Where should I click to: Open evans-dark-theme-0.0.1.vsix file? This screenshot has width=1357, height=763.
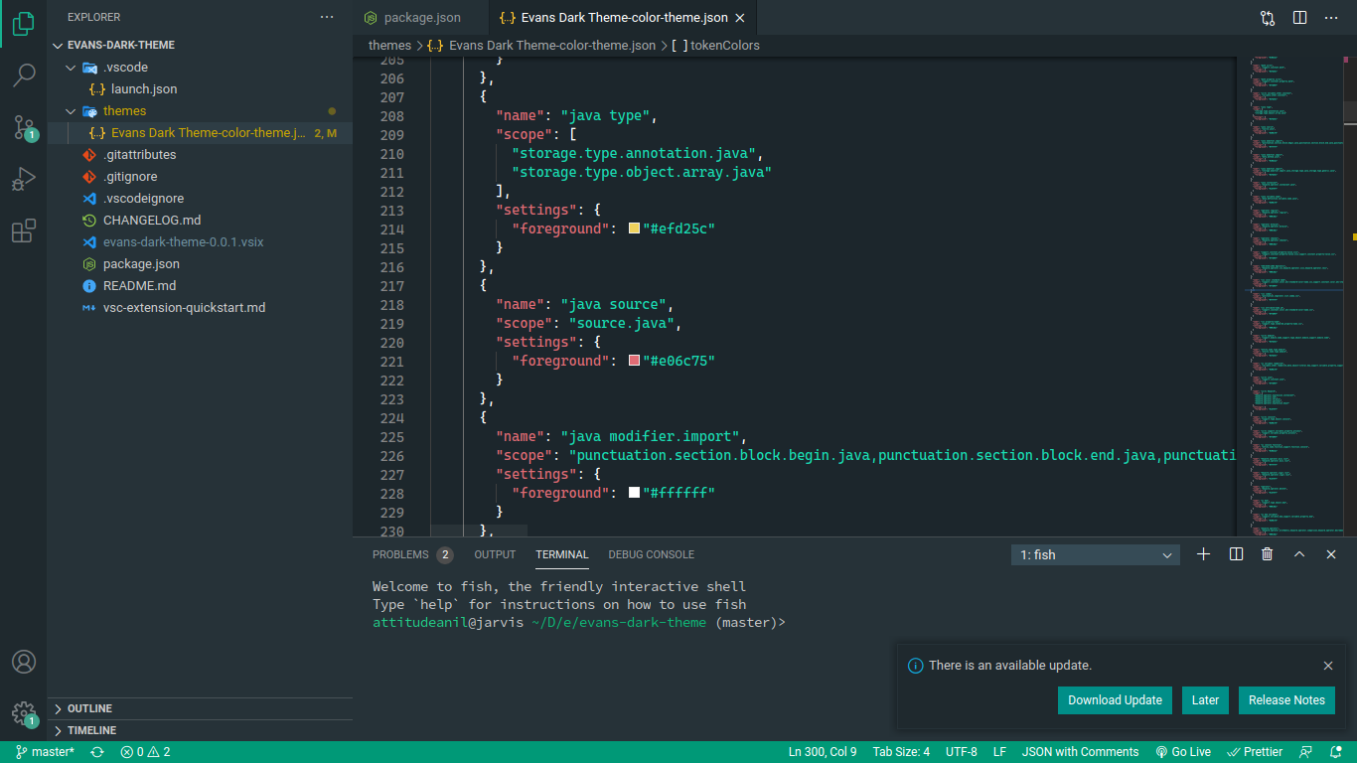pyautogui.click(x=200, y=242)
